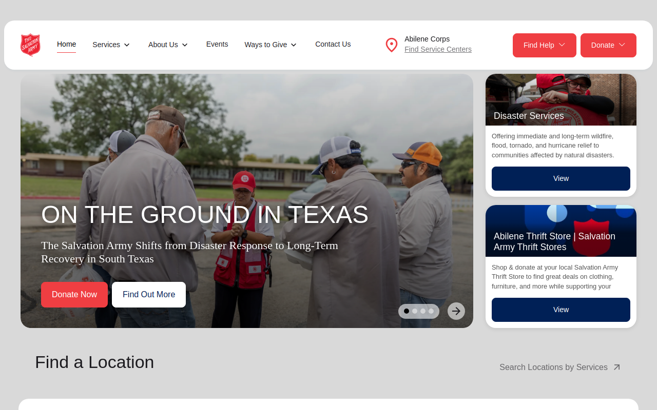
Task: Open the About Us nav label
Action: pos(163,45)
